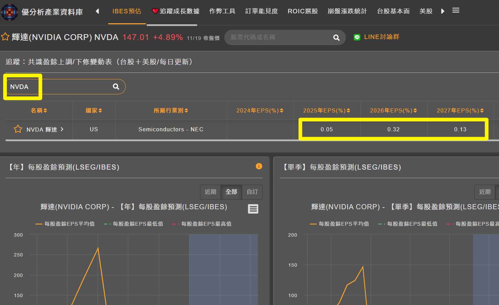
Task: Open the 追蹤成長數據 tab
Action: 176,11
